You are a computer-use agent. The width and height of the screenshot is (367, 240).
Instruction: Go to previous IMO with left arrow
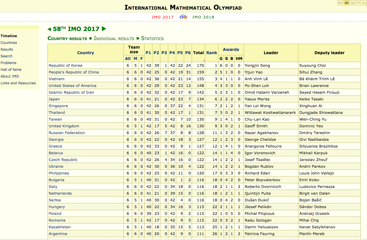49,29
